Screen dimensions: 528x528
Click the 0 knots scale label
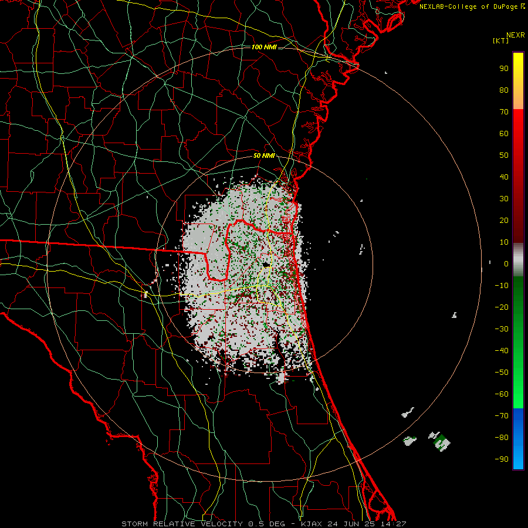pyautogui.click(x=506, y=263)
